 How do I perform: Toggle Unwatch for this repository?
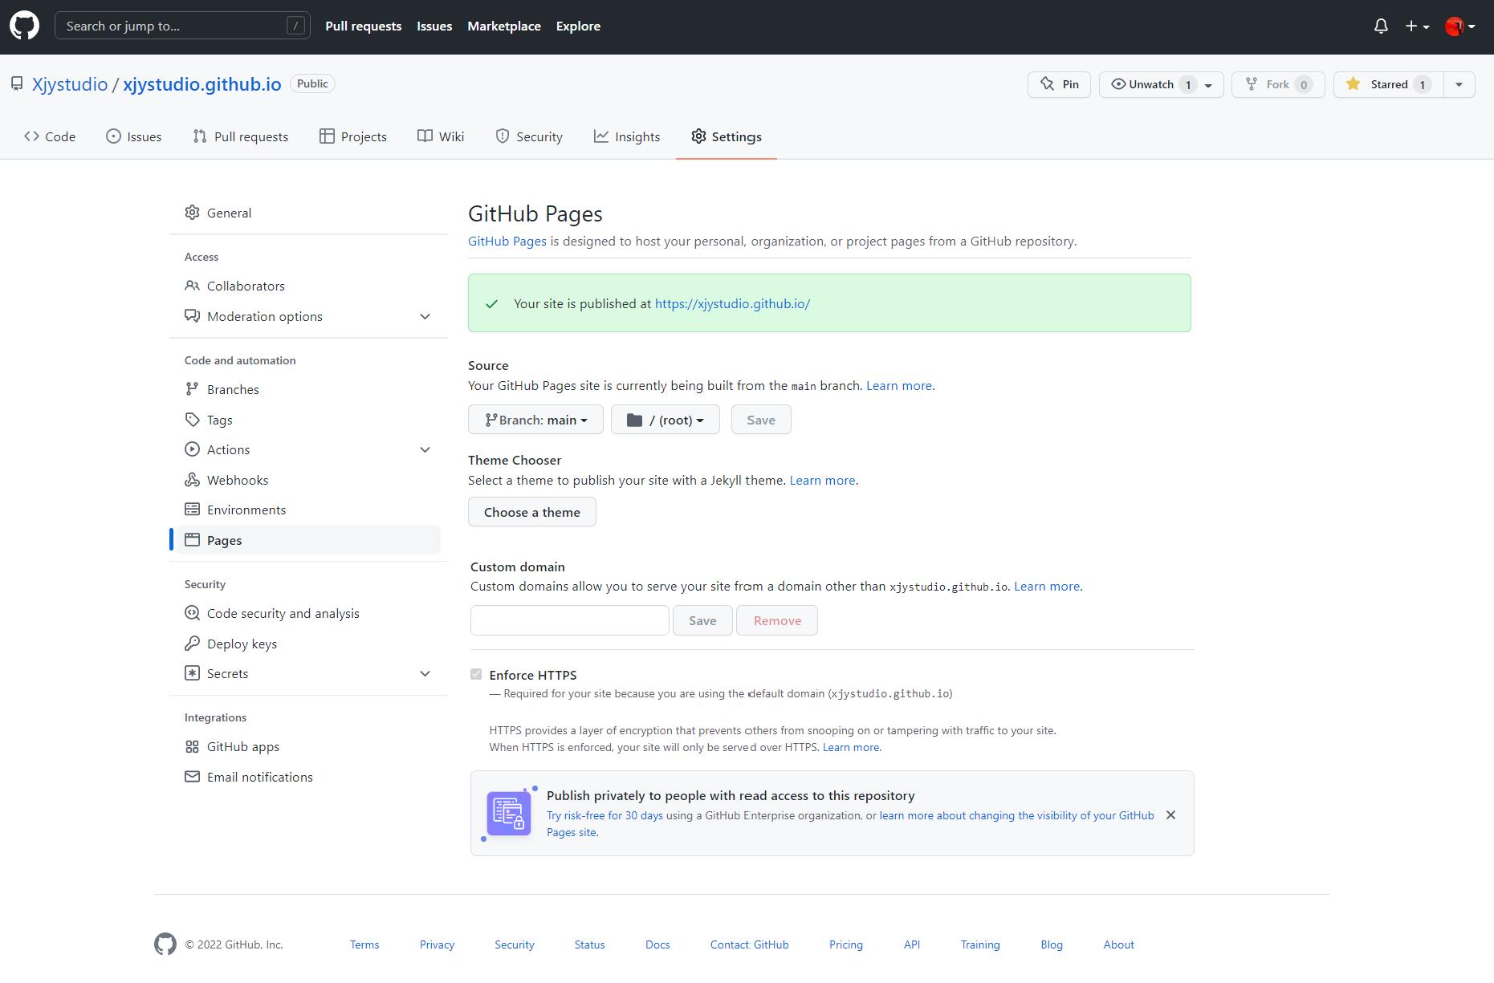point(1150,84)
